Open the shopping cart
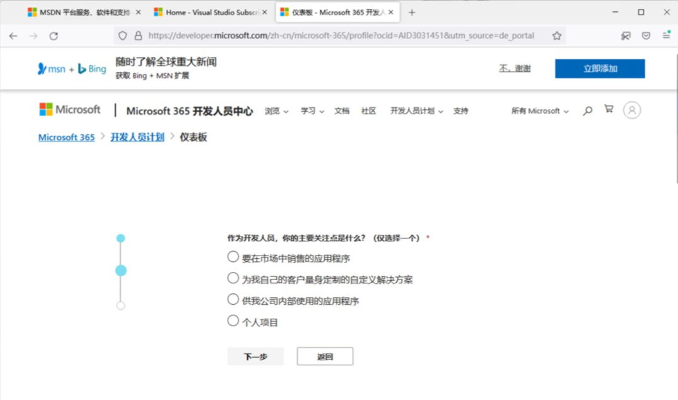Image resolution: width=678 pixels, height=400 pixels. [x=609, y=109]
